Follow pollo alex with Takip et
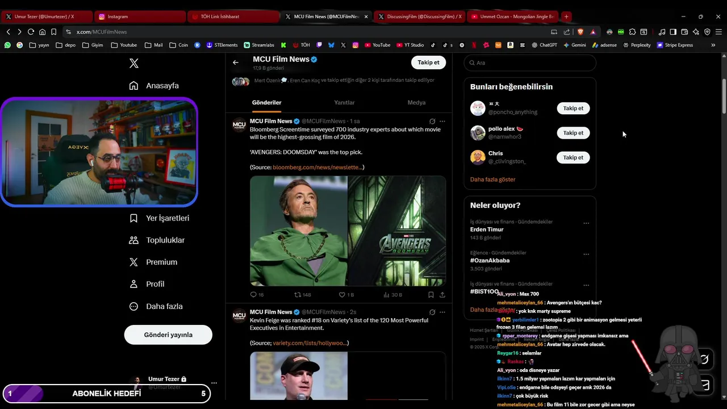This screenshot has width=727, height=409. point(573,133)
